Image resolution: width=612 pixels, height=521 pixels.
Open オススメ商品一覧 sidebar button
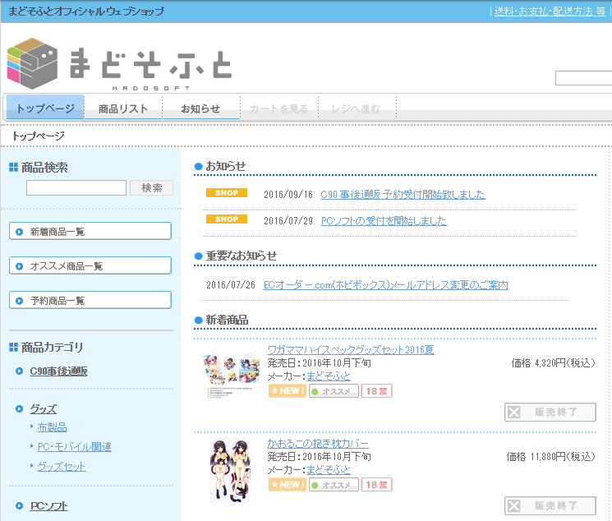click(x=90, y=265)
